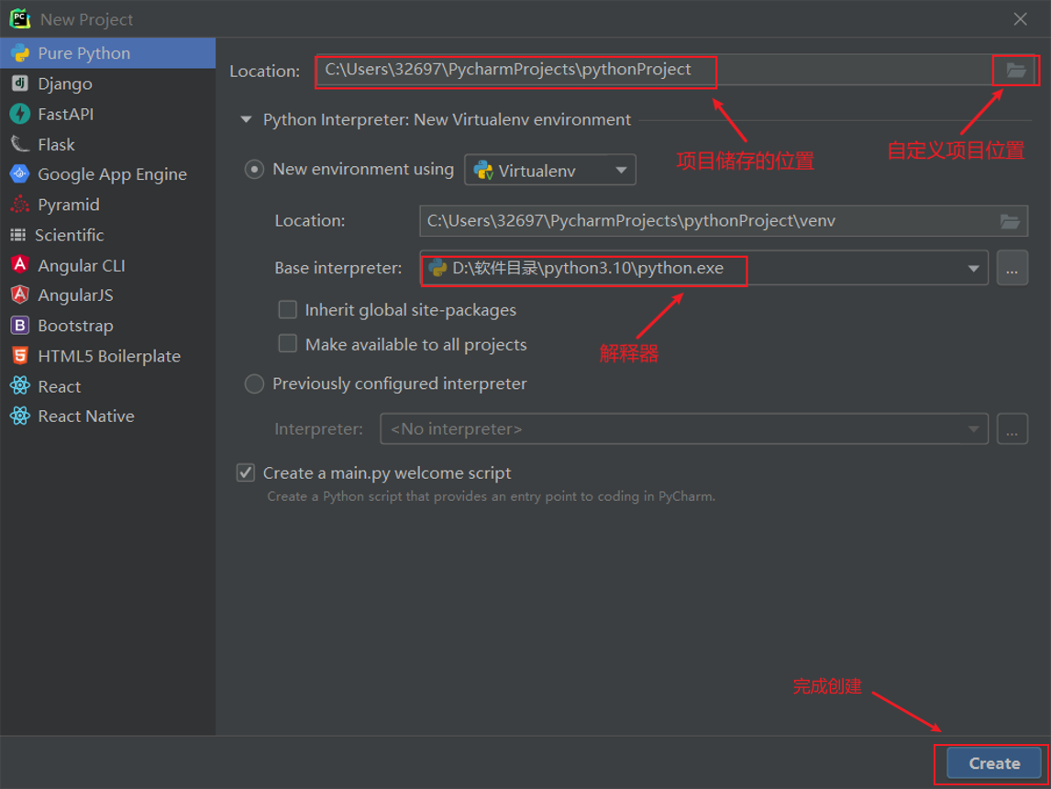Click the Django icon in the sidebar
The height and width of the screenshot is (789, 1051).
click(x=20, y=83)
